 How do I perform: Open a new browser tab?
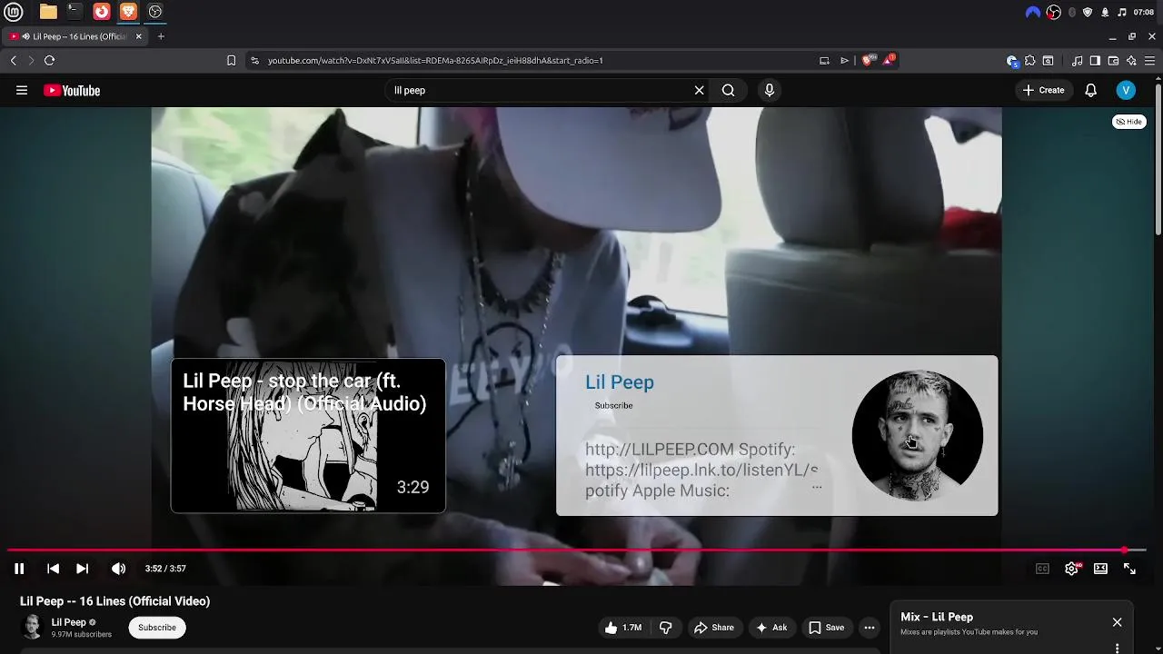161,36
